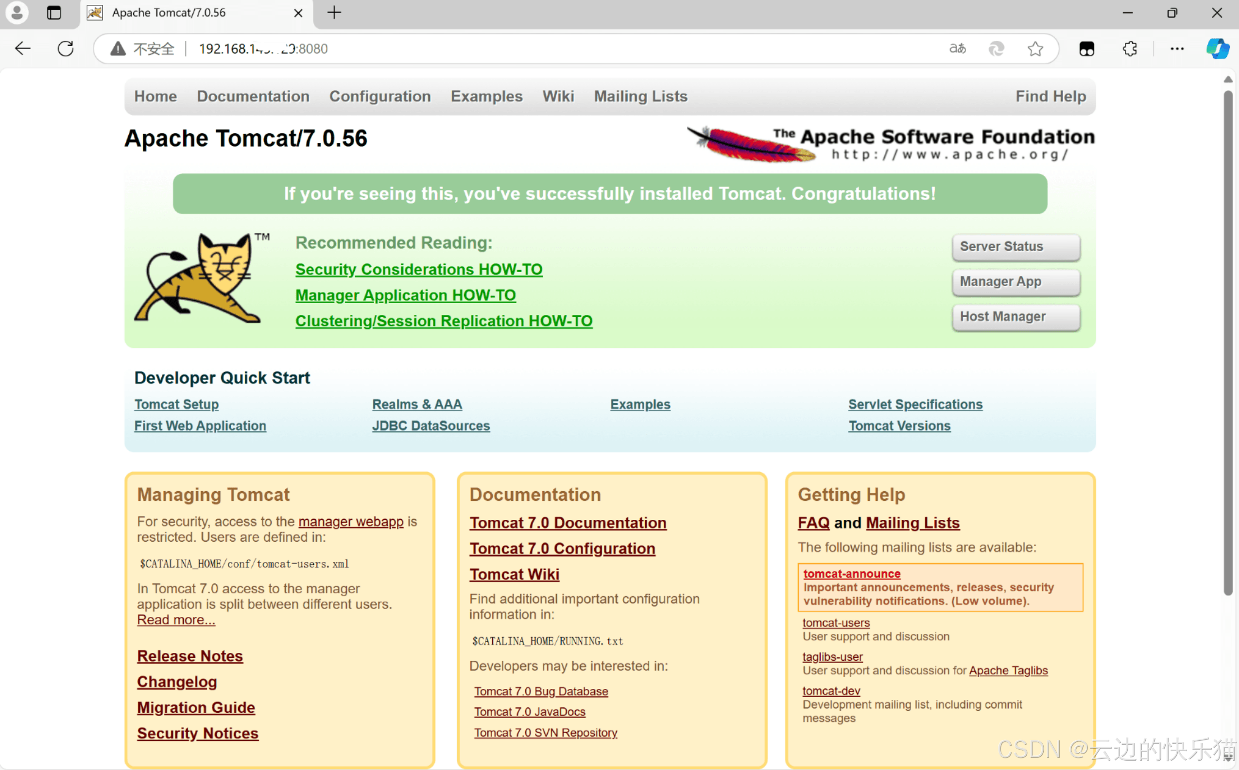
Task: Click the vertical scrollbar thumb
Action: (x=1228, y=342)
